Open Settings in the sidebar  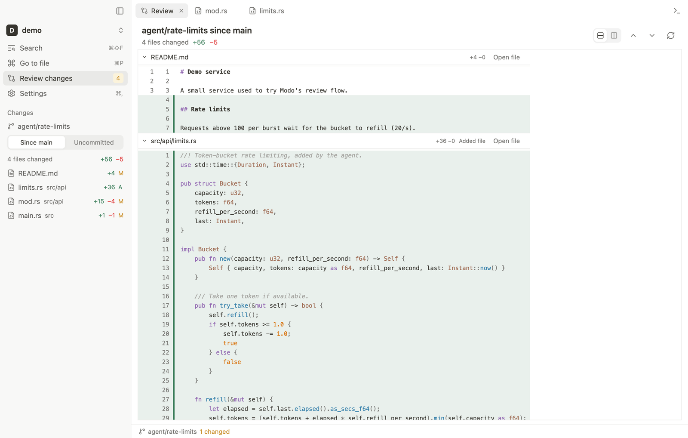(x=65, y=93)
